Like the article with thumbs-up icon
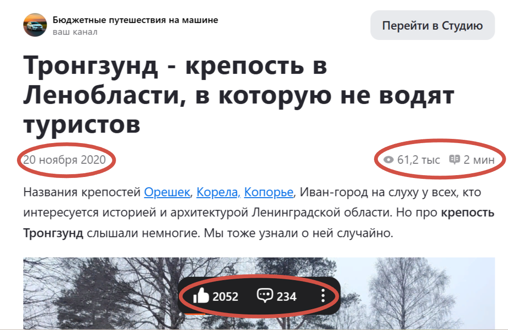This screenshot has height=330, width=508. 201,296
